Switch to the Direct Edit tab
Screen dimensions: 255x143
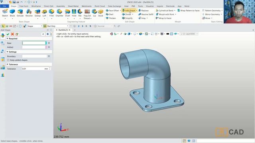[x=49, y=6]
